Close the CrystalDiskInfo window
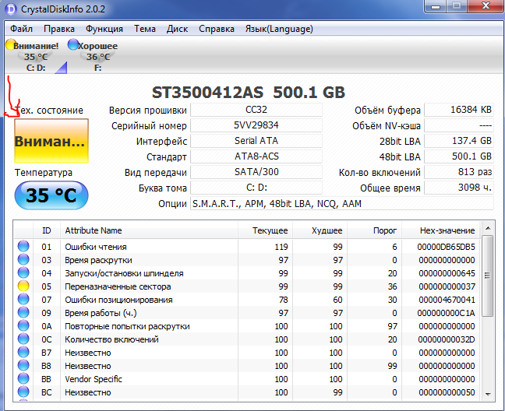The image size is (505, 411). click(486, 5)
